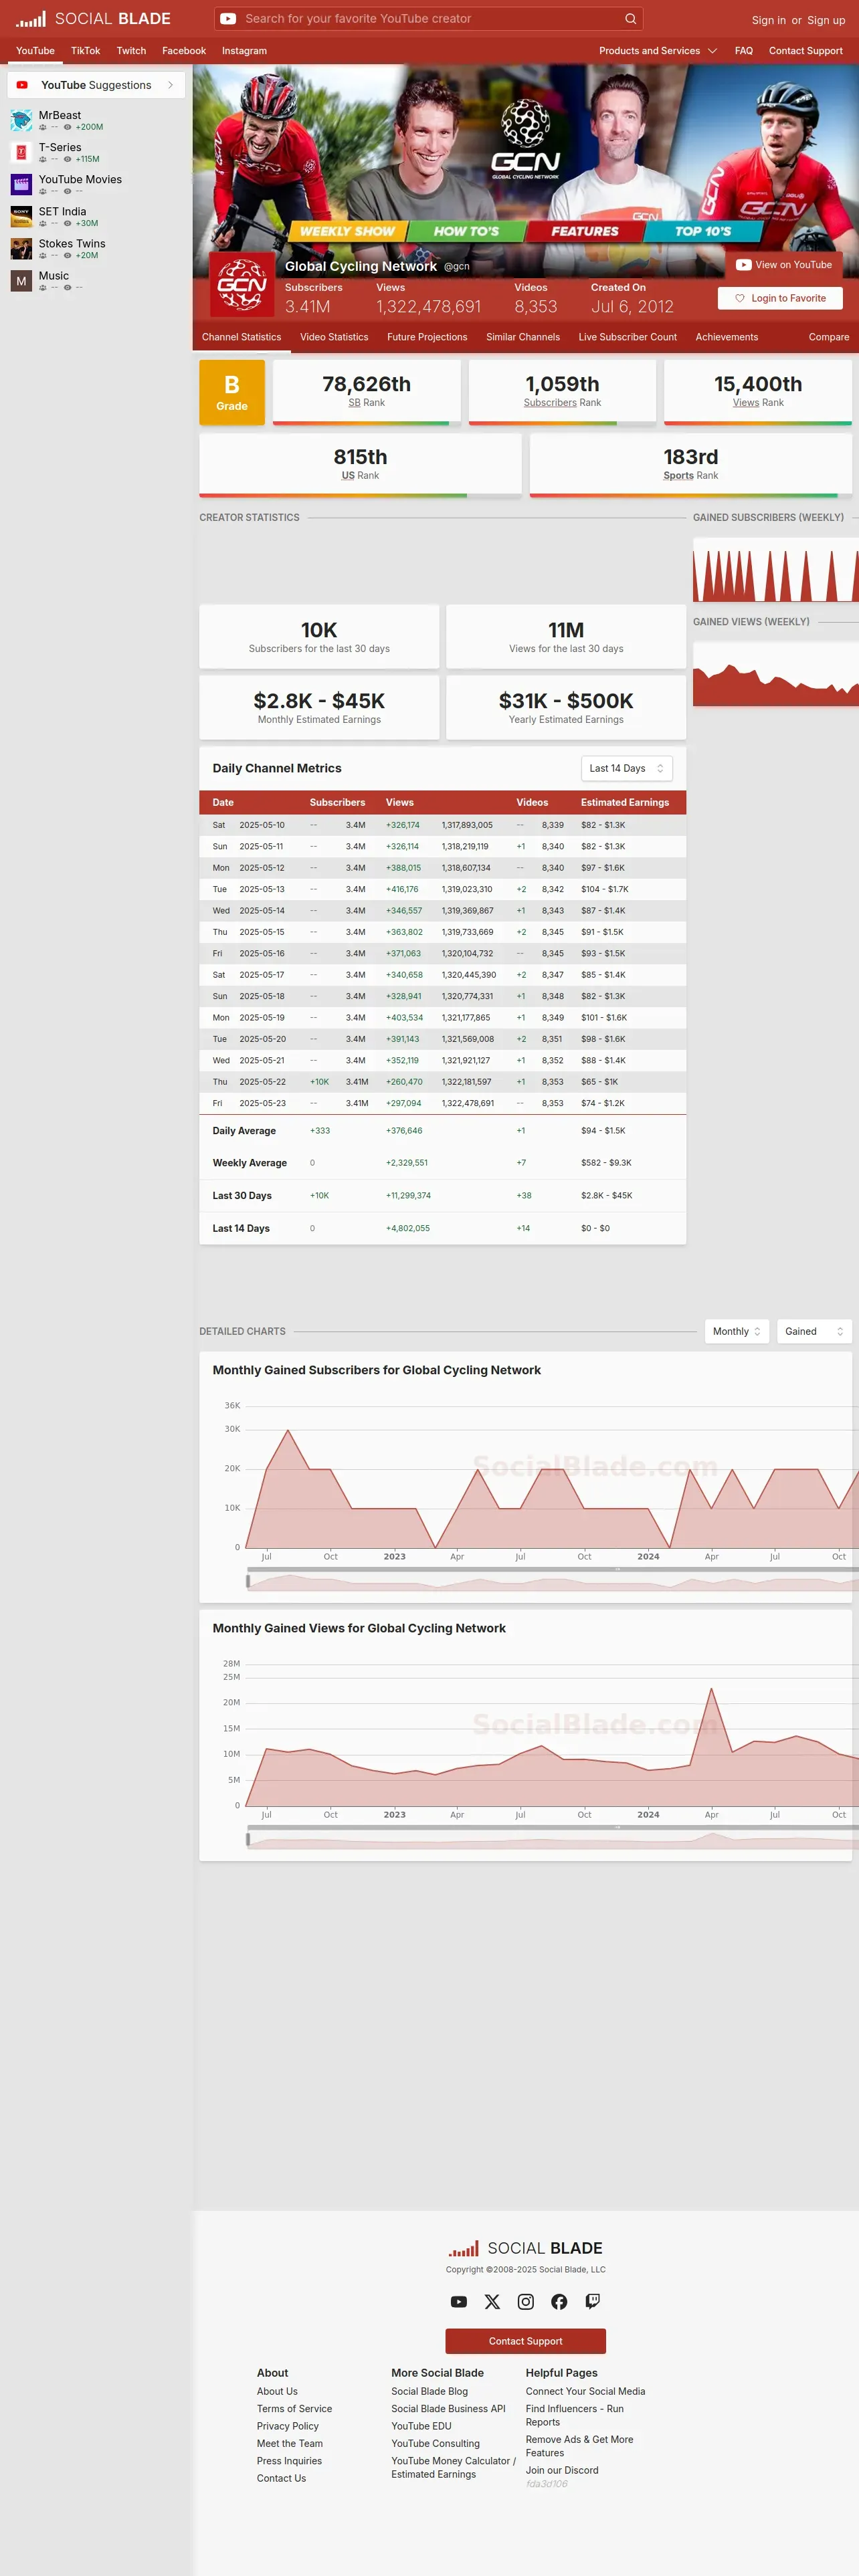Open the Last 14 Days range dropdown
This screenshot has width=859, height=2576.
click(x=627, y=768)
